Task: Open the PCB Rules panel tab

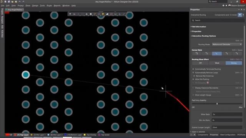Action: (241, 135)
